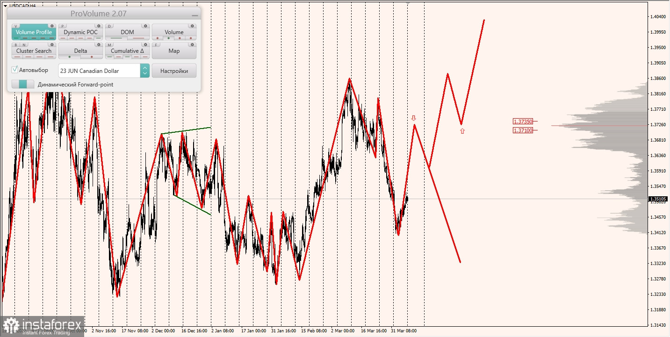Click the 17 Nov 08:00 time label

tap(135, 330)
